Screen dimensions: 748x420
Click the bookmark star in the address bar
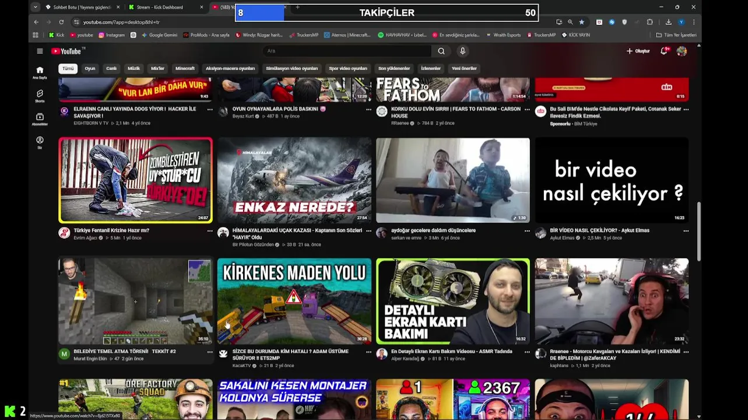point(581,22)
